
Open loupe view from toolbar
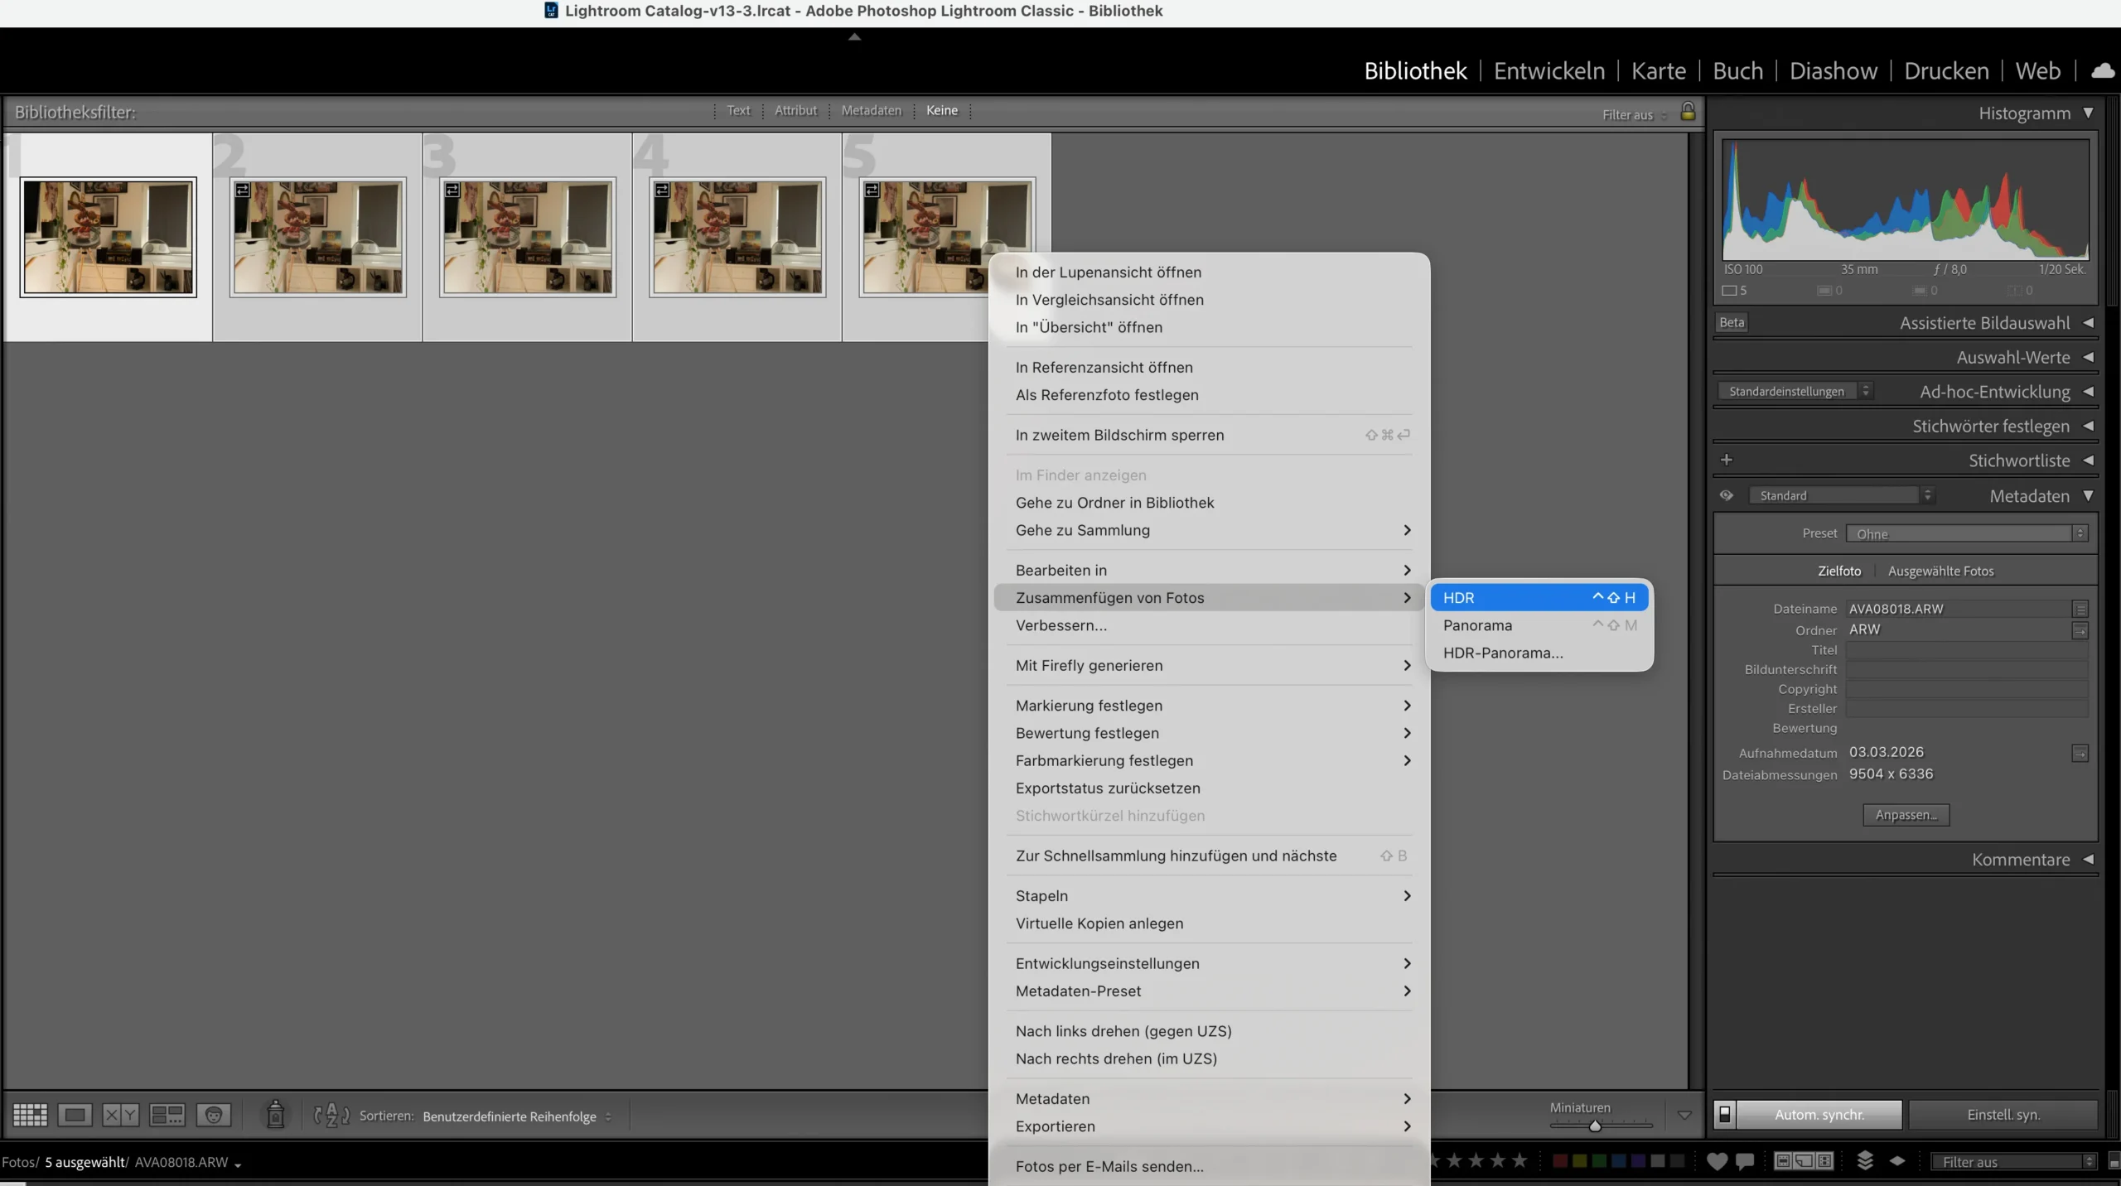(75, 1115)
